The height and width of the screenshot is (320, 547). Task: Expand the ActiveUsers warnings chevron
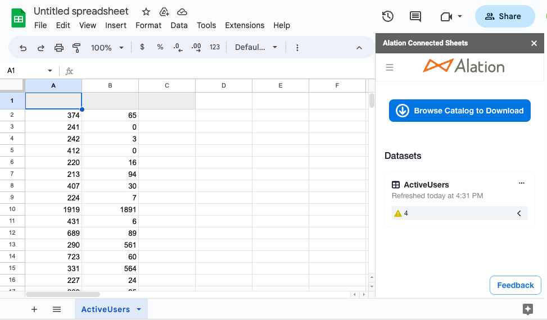click(519, 213)
